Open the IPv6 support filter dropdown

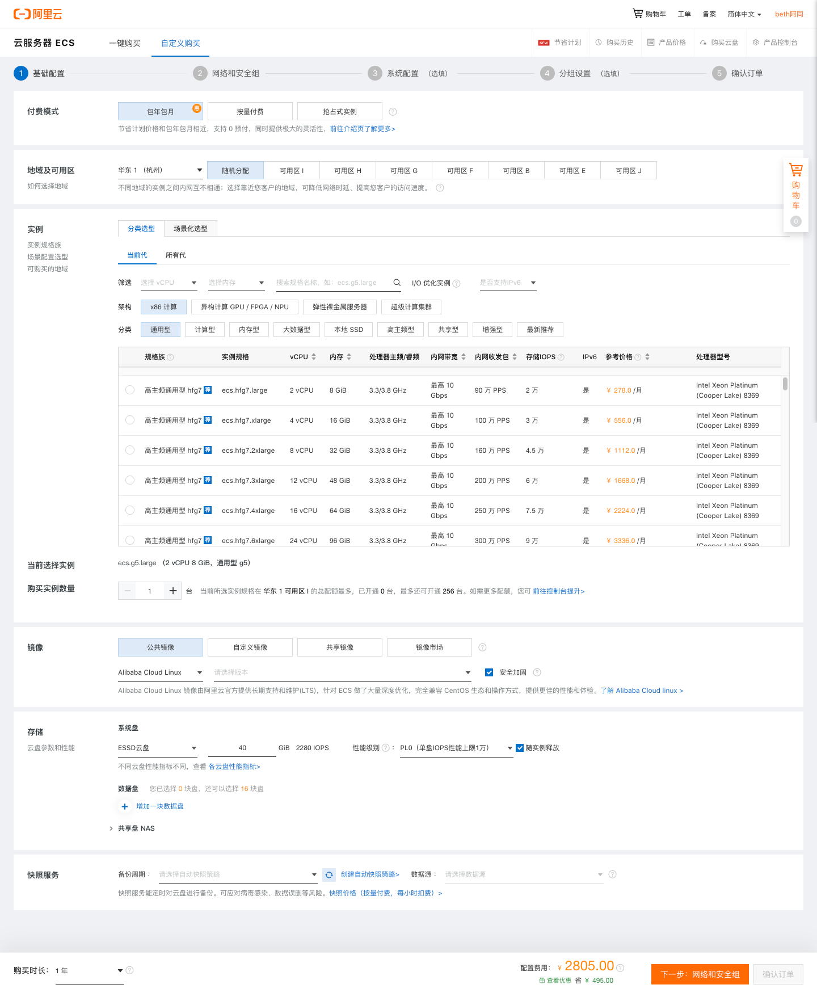click(x=508, y=283)
